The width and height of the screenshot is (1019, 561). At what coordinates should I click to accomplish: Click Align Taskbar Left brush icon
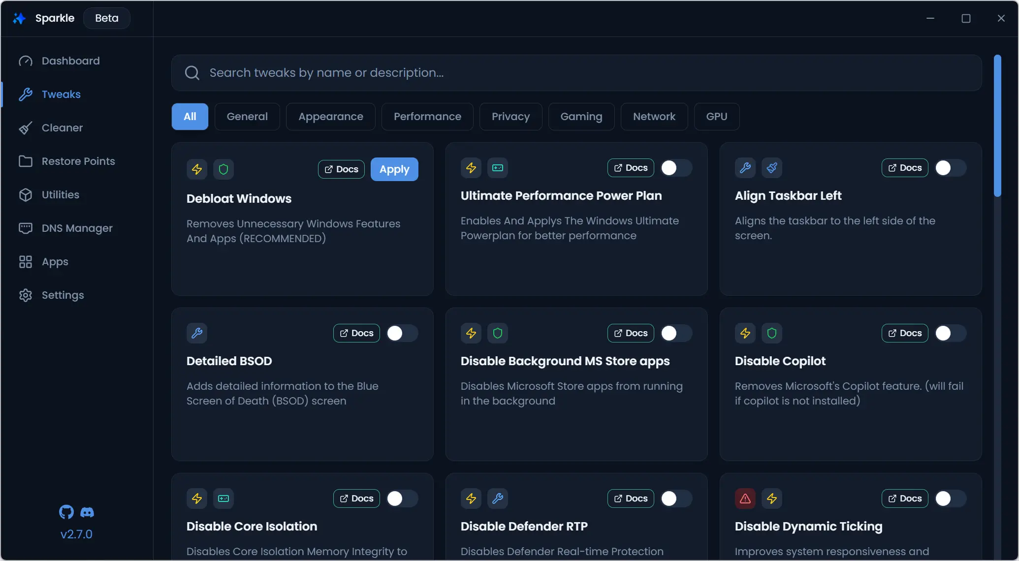point(772,168)
